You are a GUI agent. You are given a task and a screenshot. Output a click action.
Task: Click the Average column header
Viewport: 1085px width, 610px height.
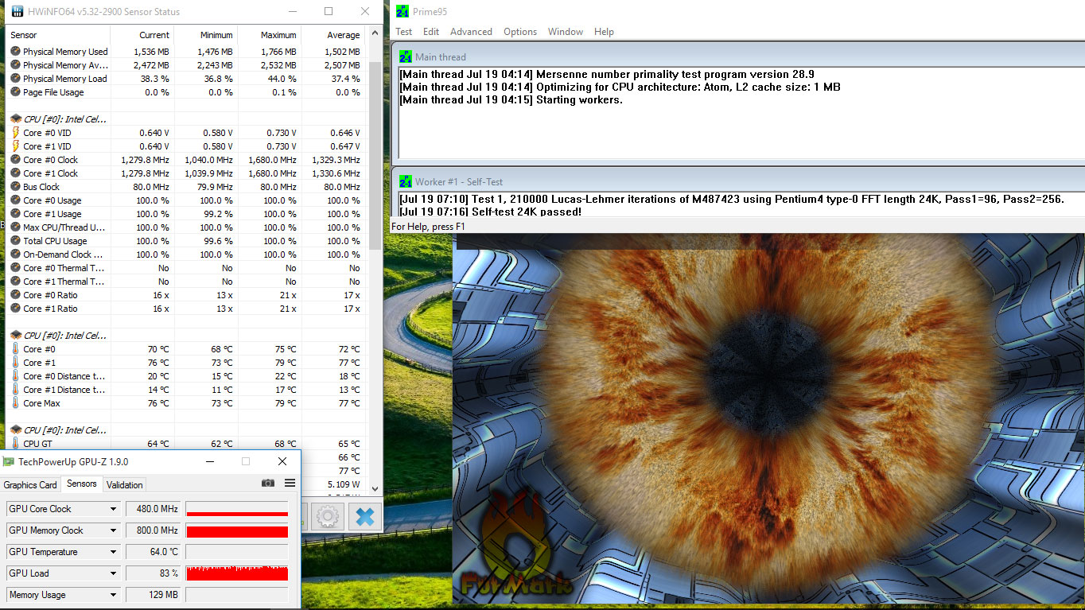(x=333, y=35)
